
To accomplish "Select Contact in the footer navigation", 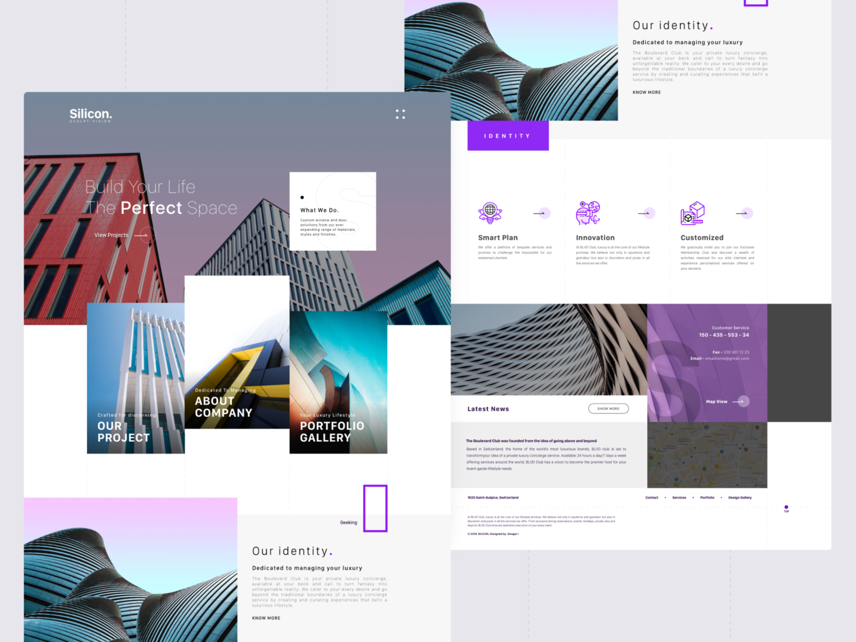I will click(x=652, y=497).
